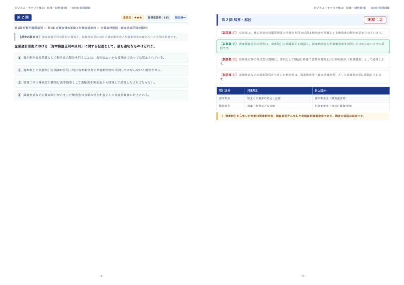The height and width of the screenshot is (285, 404).
Task: Click the 対象取引 table header
Action: [x=279, y=91]
